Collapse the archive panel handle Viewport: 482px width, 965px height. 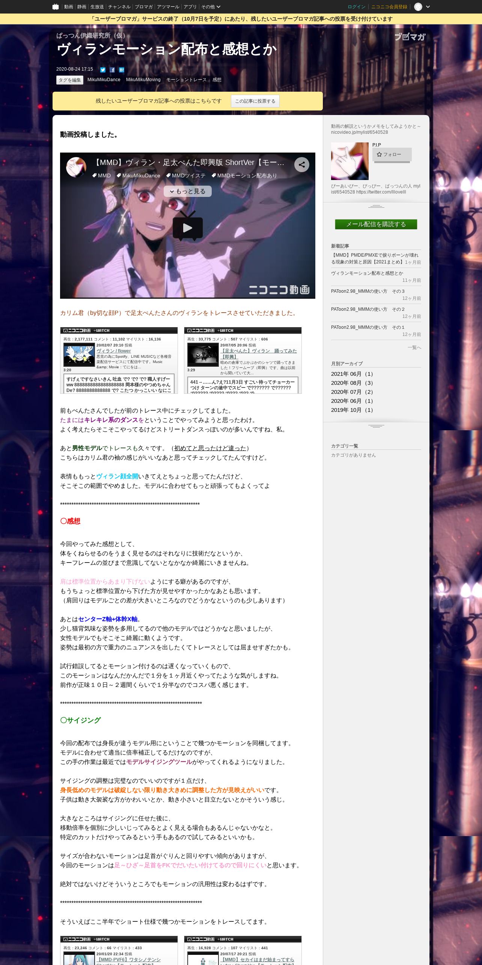point(376,426)
